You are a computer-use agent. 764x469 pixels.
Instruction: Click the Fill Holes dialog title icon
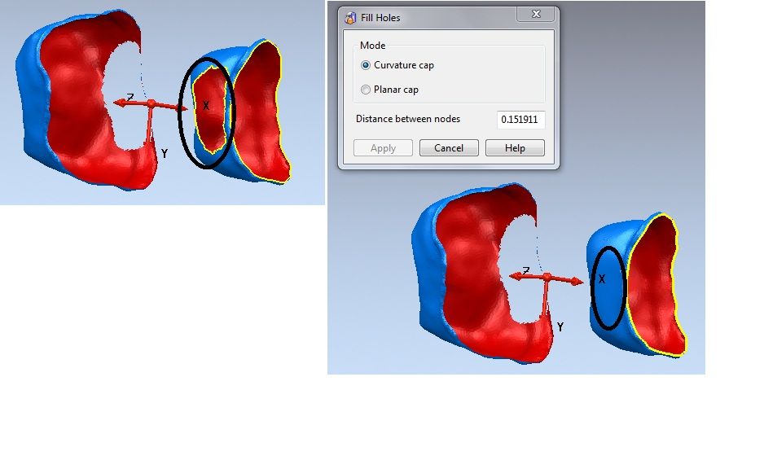click(x=350, y=18)
